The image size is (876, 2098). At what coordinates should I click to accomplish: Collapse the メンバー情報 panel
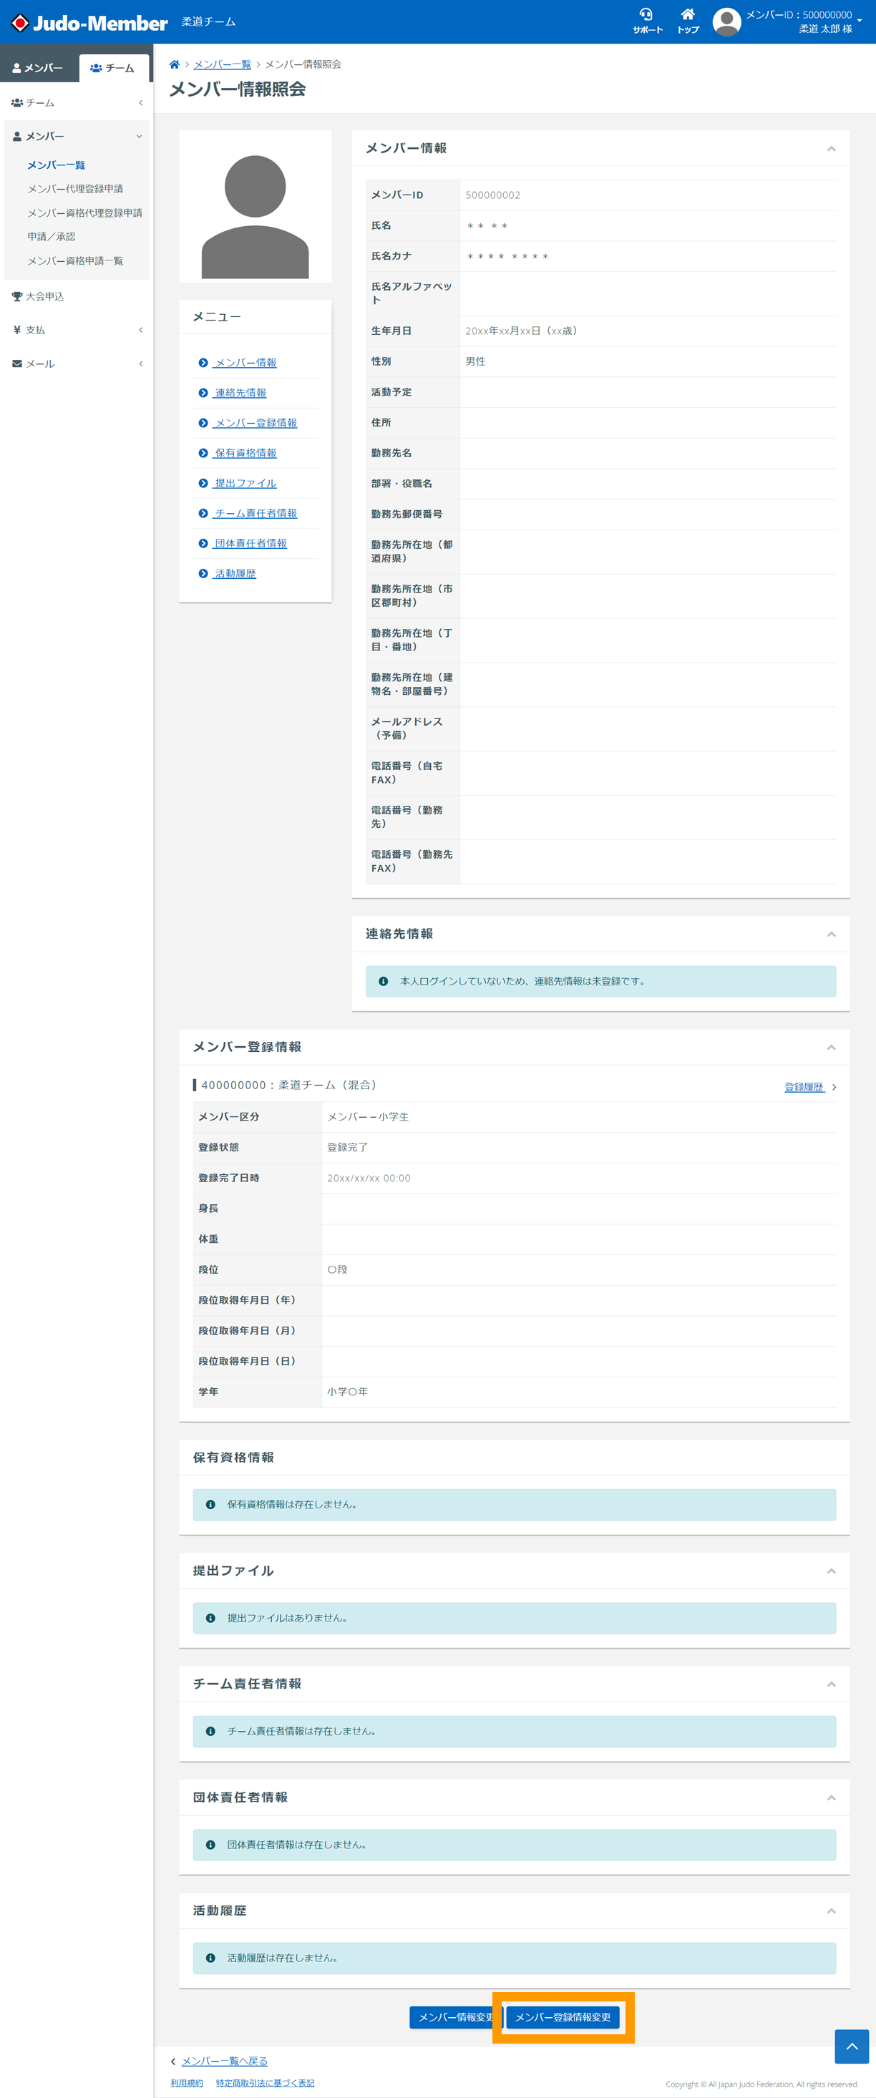pyautogui.click(x=831, y=149)
